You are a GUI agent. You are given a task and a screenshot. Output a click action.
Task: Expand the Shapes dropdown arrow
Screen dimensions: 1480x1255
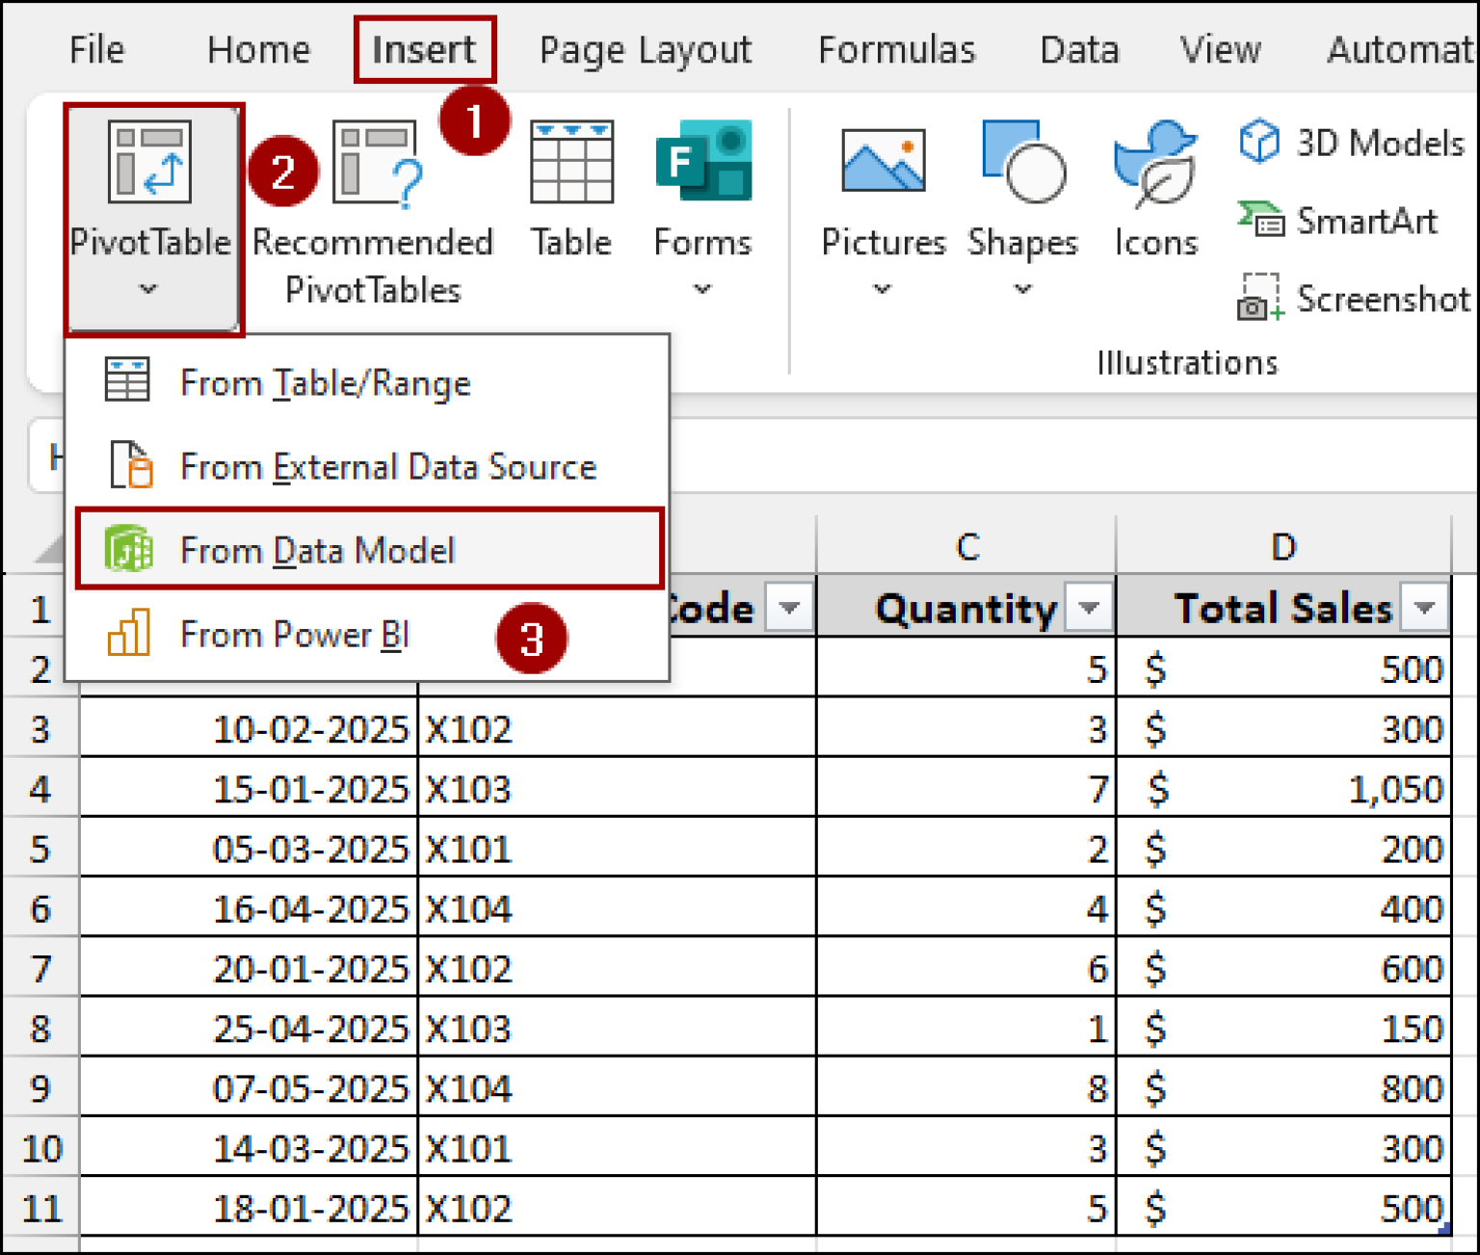[1021, 289]
